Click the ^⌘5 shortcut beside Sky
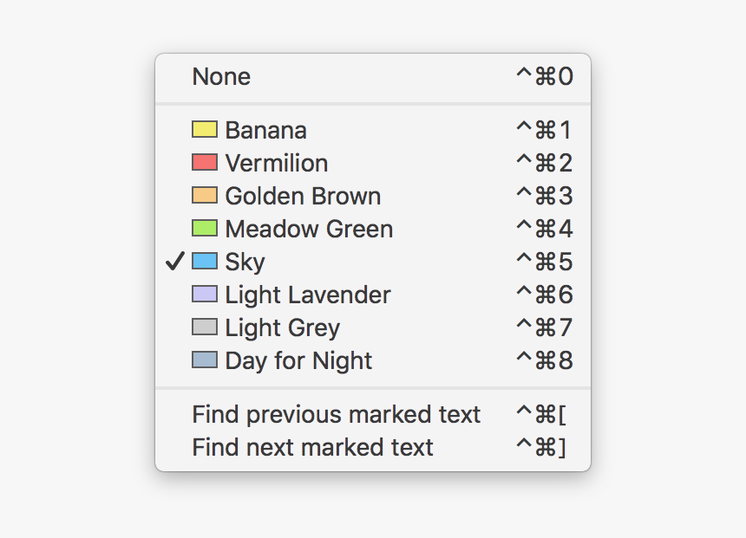This screenshot has width=746, height=538. [544, 263]
